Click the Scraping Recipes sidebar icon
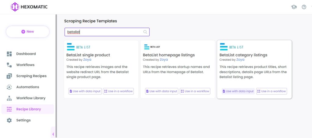312x138 pixels. [x=9, y=76]
